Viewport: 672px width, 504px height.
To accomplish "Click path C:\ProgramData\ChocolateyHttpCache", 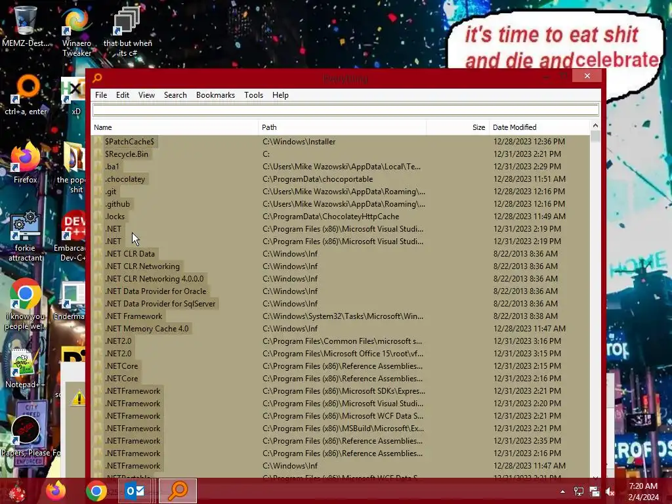I will click(331, 217).
